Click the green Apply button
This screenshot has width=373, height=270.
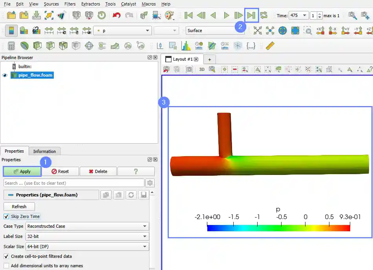point(22,171)
